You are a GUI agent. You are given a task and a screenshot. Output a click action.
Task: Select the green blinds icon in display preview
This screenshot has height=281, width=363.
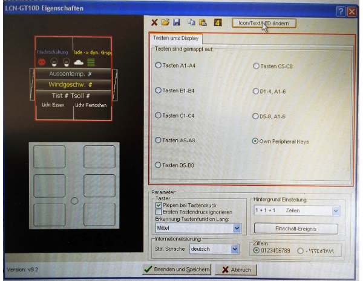pyautogui.click(x=91, y=62)
